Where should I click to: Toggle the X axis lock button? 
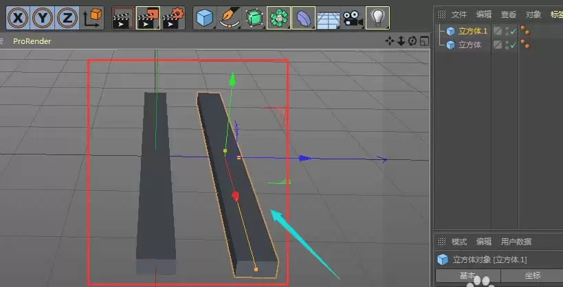[18, 18]
